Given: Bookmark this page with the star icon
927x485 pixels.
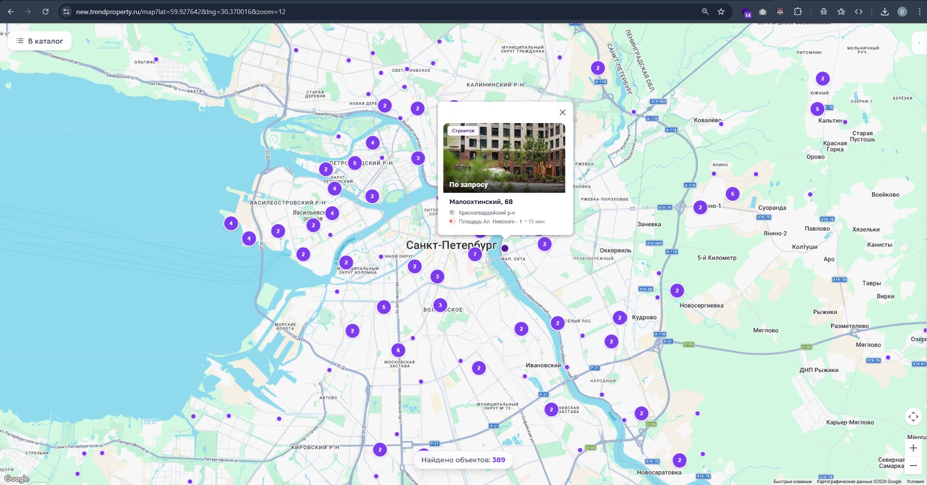Looking at the screenshot, I should (x=721, y=12).
